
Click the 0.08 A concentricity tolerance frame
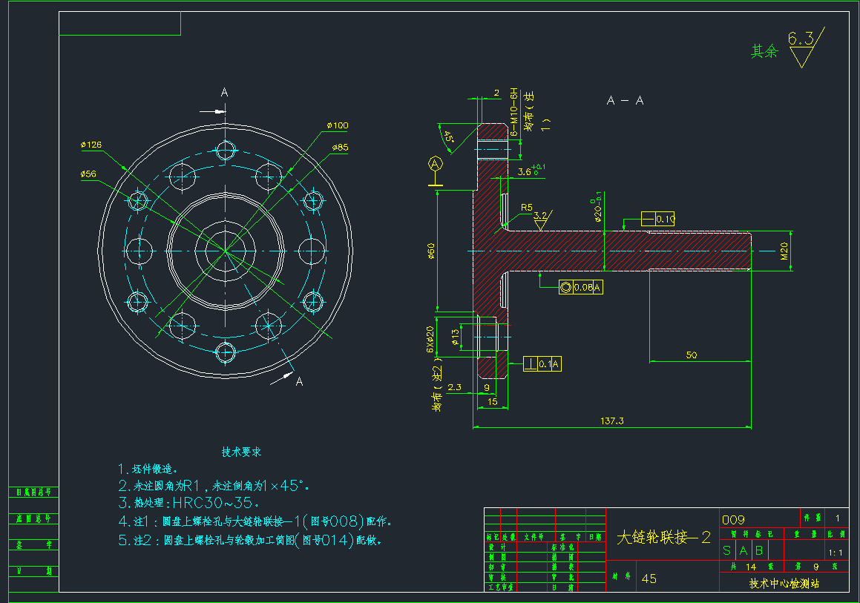click(581, 287)
